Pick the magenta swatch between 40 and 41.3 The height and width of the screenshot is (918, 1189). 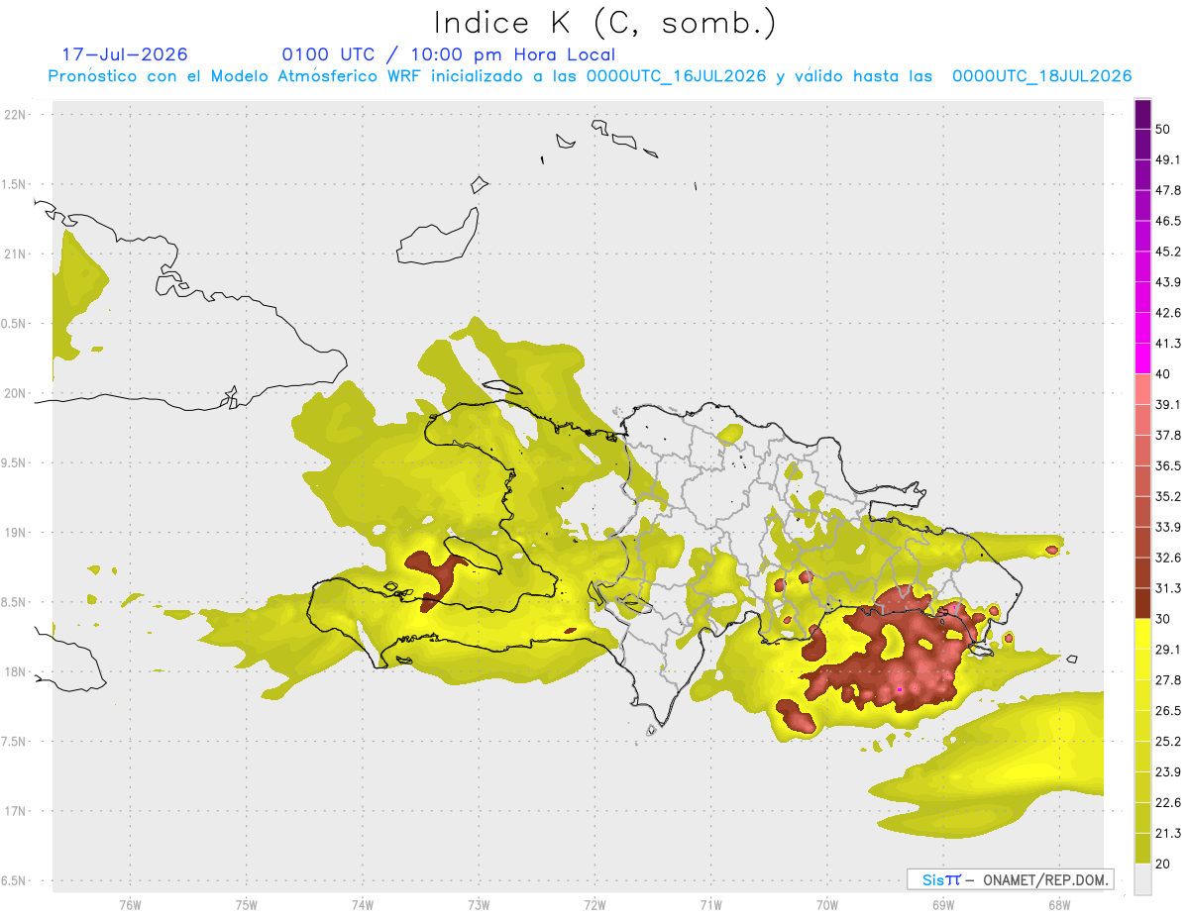point(1142,358)
